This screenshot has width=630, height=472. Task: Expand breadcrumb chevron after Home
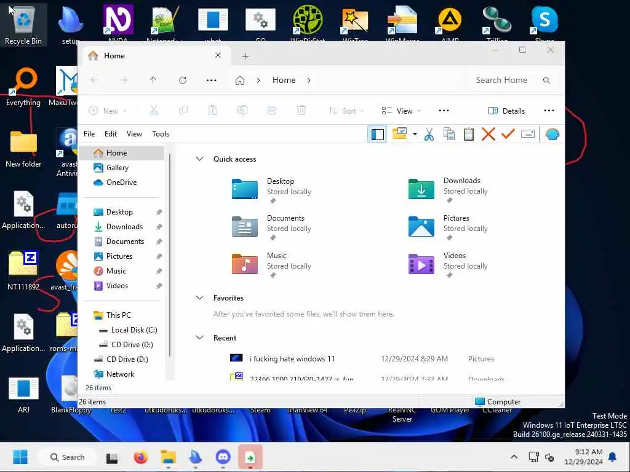point(309,81)
